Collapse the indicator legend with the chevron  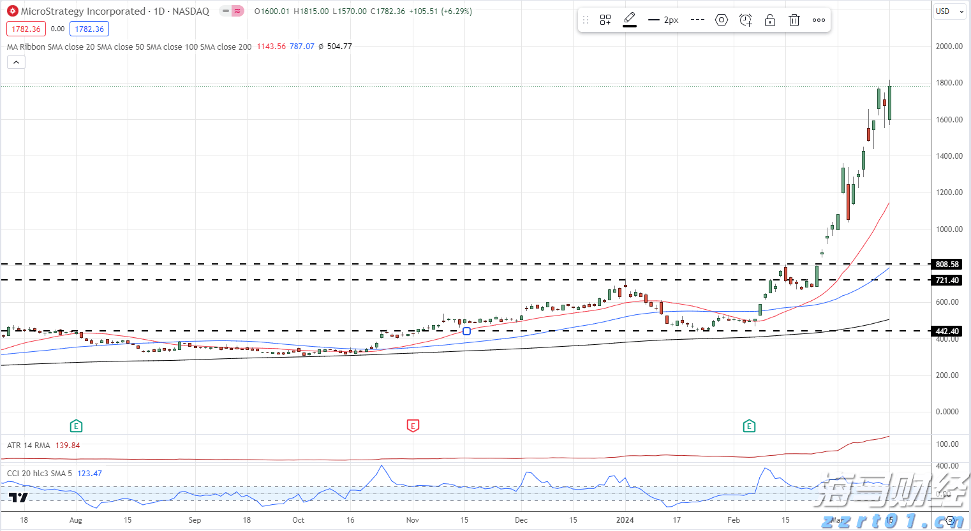(x=16, y=62)
